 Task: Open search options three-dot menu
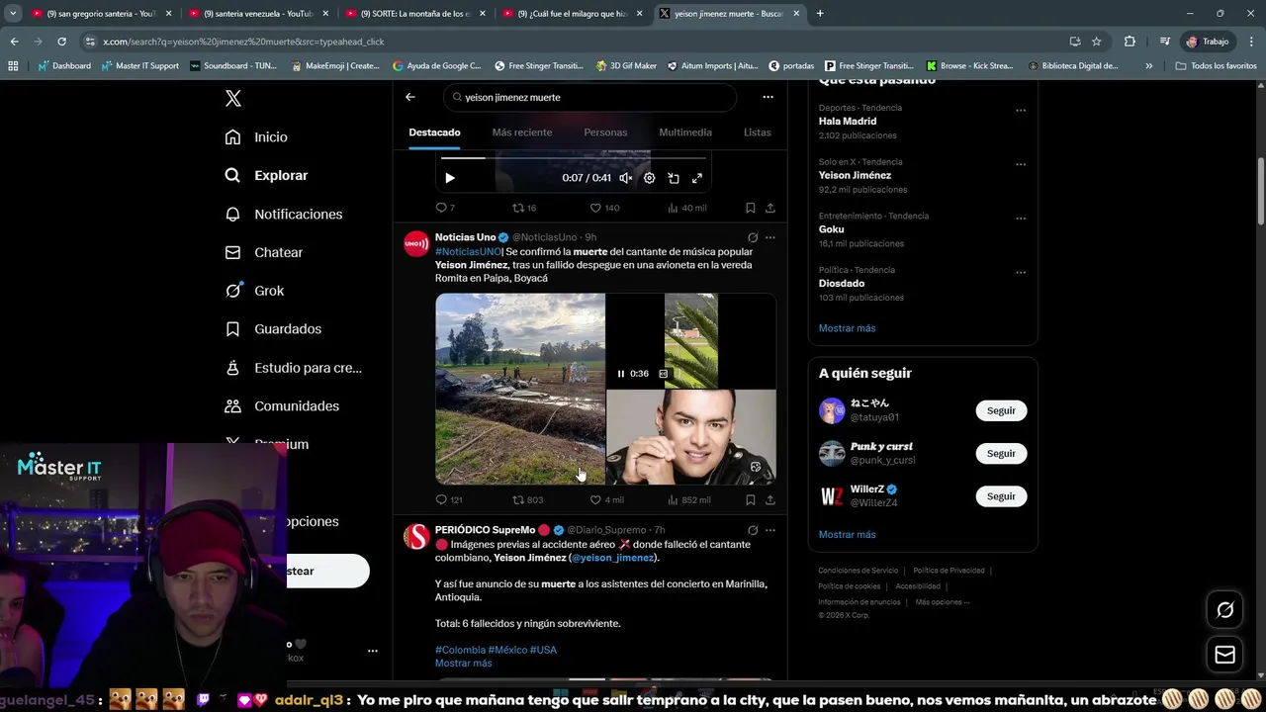768,97
